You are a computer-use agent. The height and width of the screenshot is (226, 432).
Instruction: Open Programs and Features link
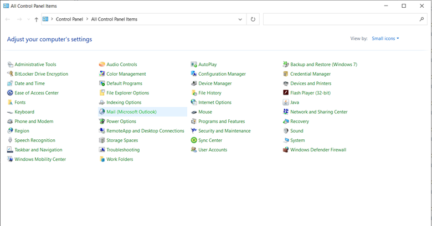(222, 121)
